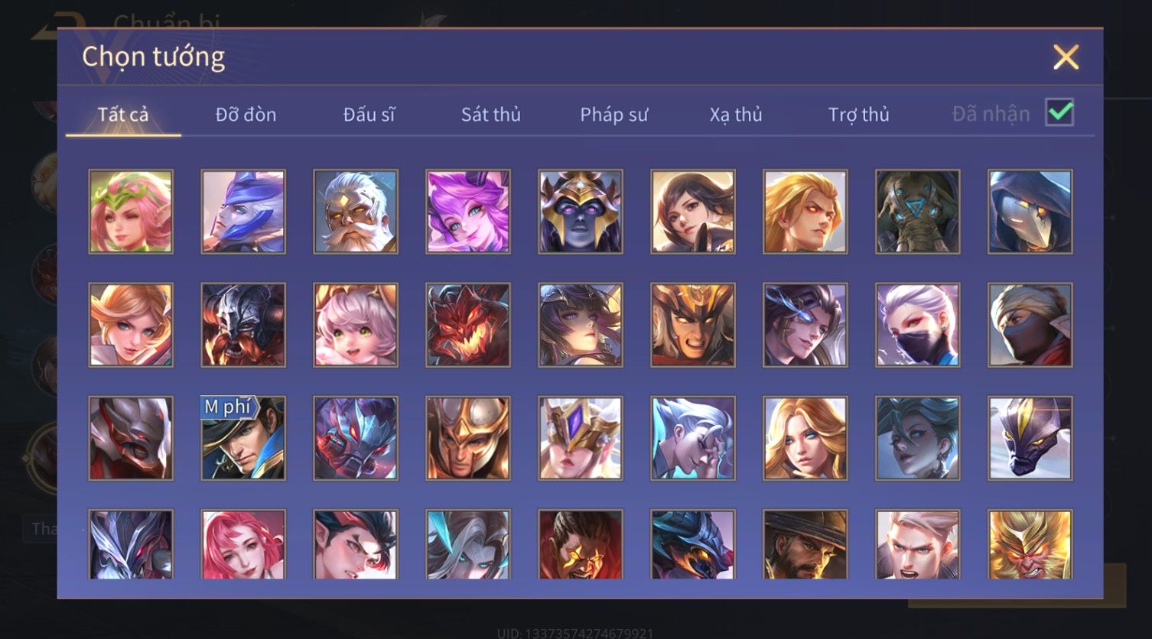The width and height of the screenshot is (1152, 639).
Task: Select the Tất cả tab
Action: tap(123, 115)
